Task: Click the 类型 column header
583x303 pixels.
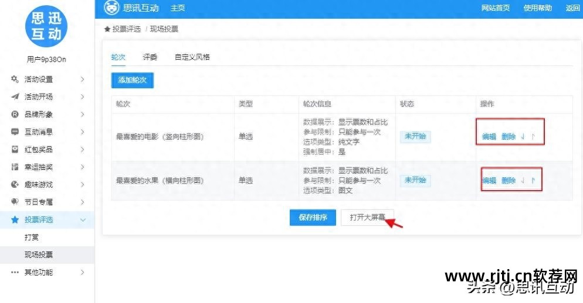Action: pos(245,104)
